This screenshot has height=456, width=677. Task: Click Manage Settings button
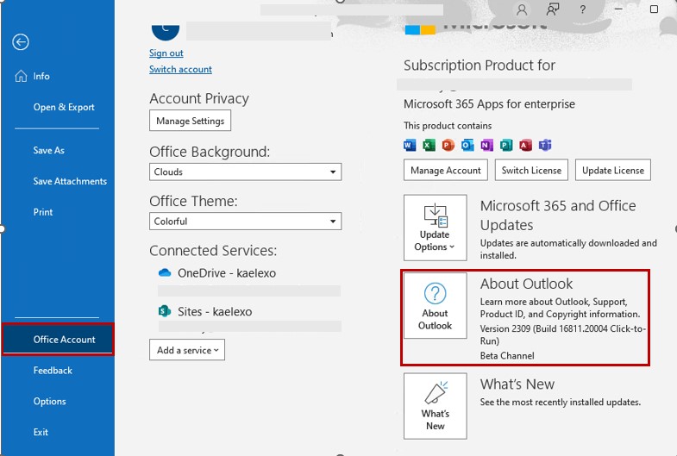click(190, 121)
